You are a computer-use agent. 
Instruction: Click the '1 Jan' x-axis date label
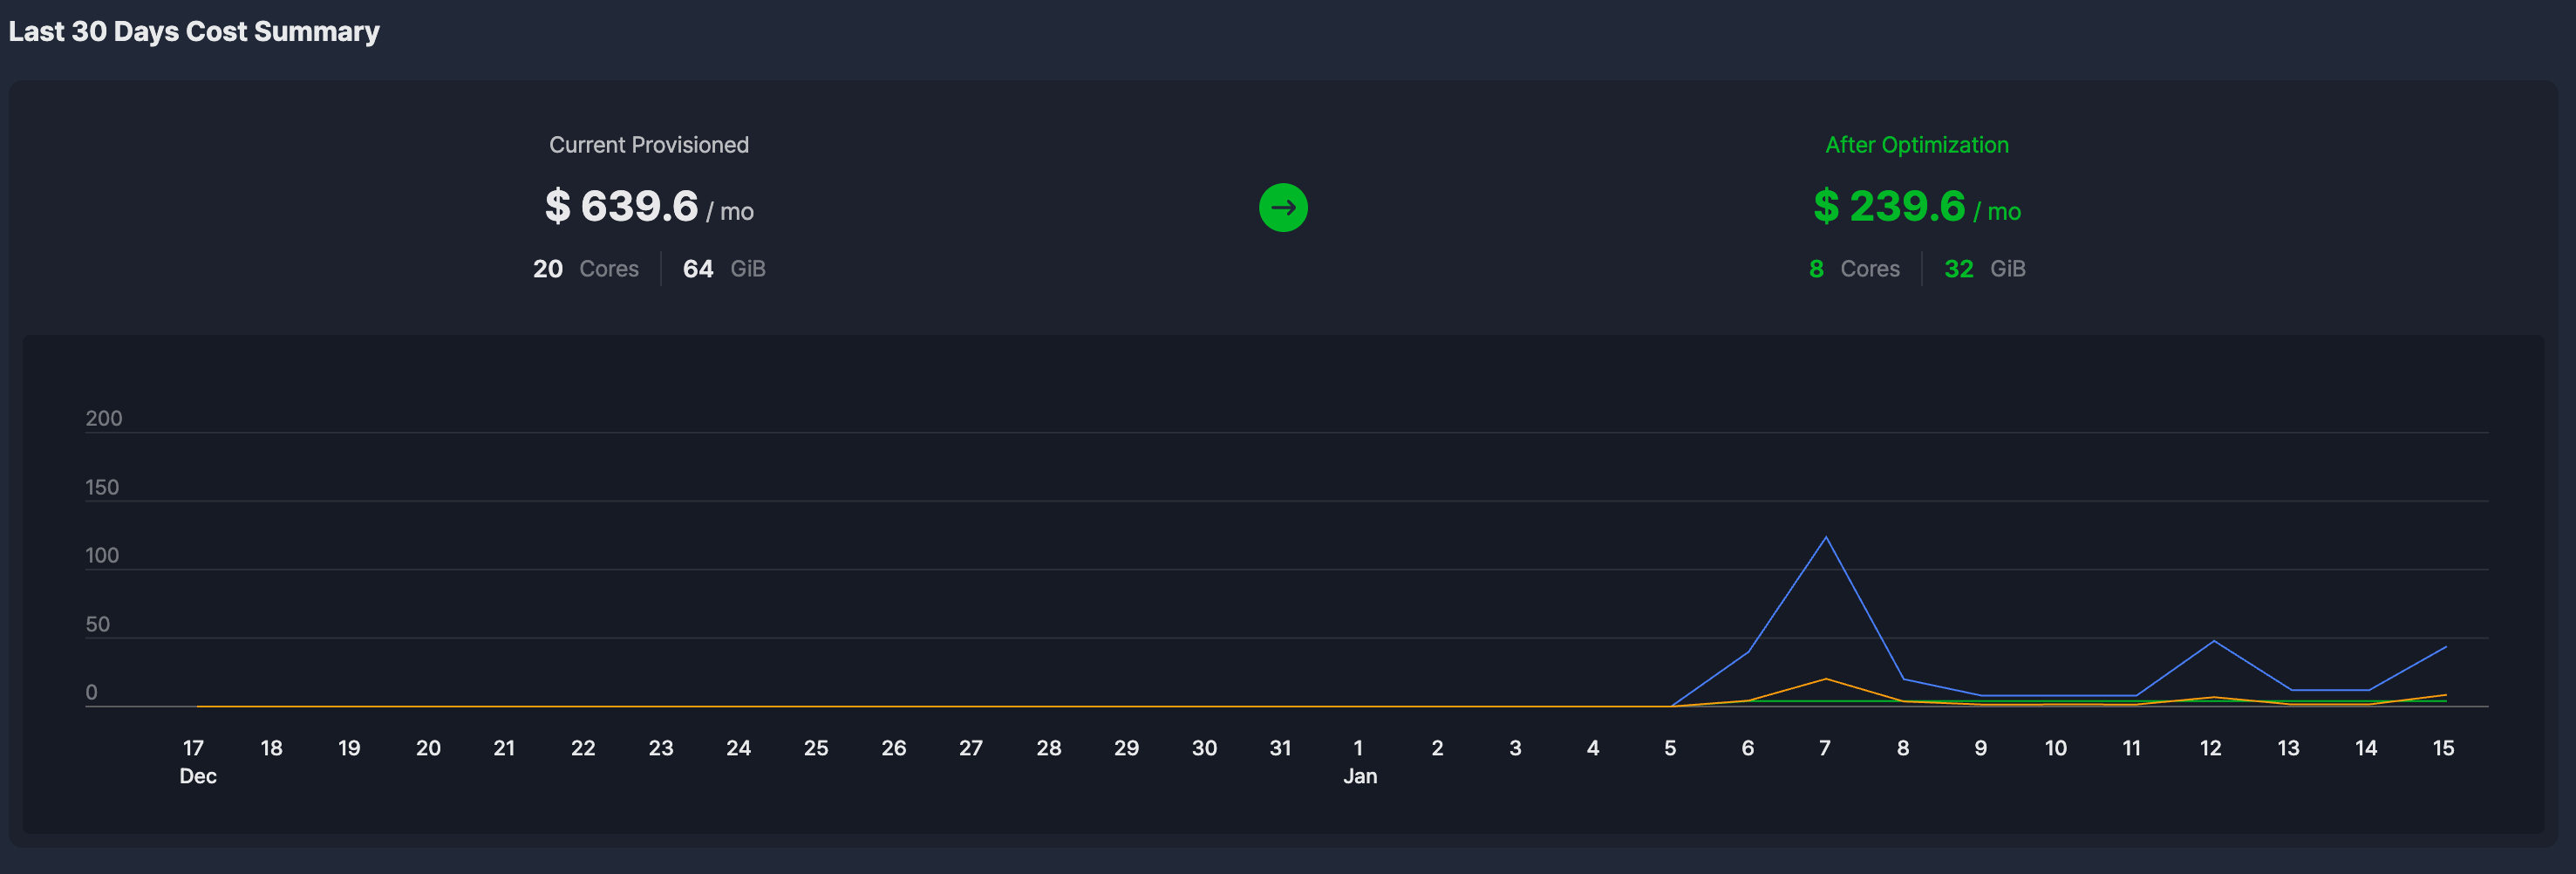pyautogui.click(x=1359, y=761)
